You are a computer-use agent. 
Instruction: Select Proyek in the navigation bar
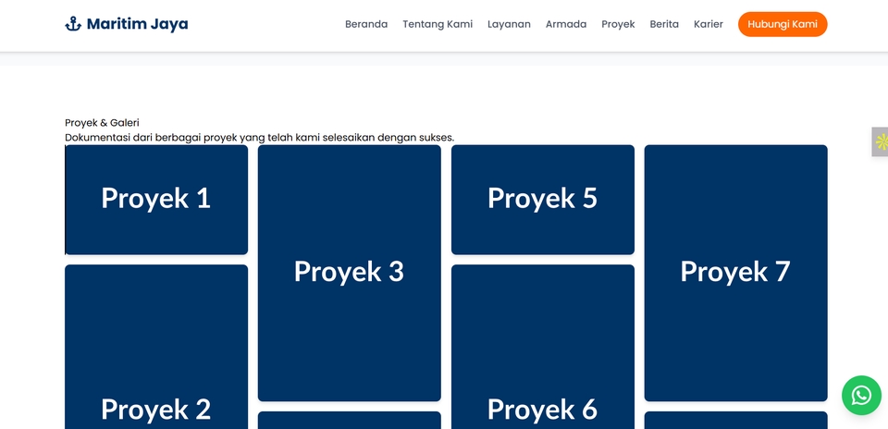coord(618,24)
